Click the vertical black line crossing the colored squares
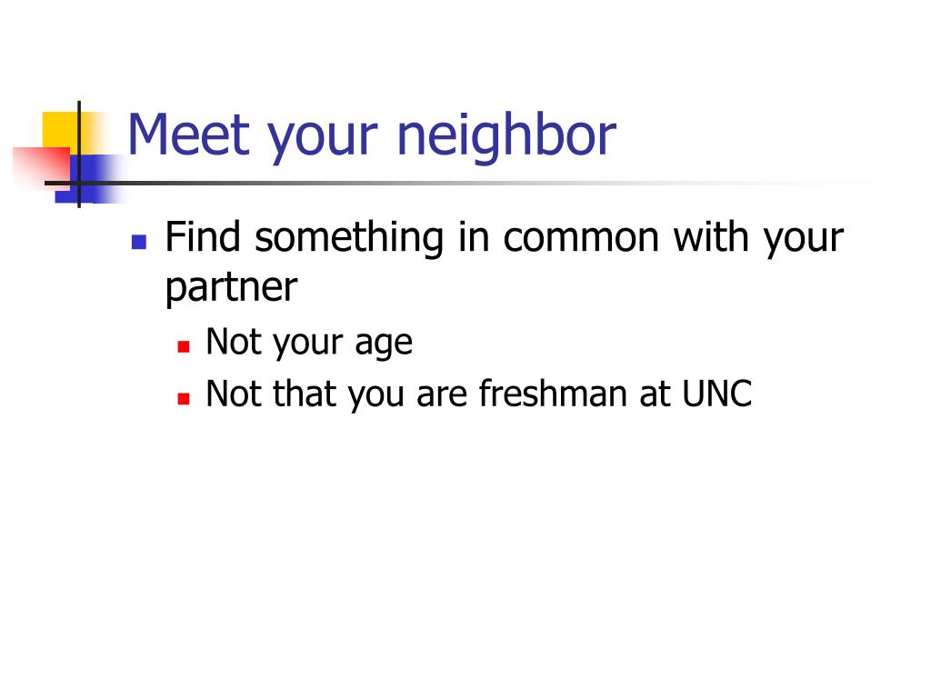931x698 pixels. tap(79, 155)
